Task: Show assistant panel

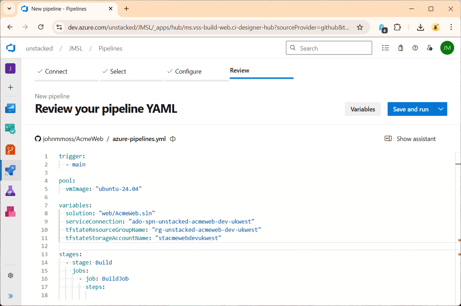Action: (410, 139)
